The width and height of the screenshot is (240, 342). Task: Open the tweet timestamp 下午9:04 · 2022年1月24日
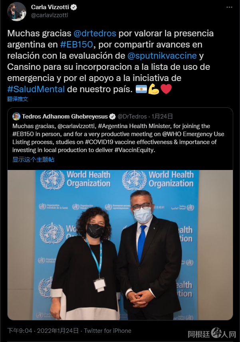[x=43, y=331]
